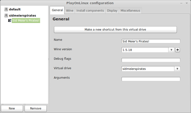
Task: Open the Wine version dropdown arrow
Action: 171,50
